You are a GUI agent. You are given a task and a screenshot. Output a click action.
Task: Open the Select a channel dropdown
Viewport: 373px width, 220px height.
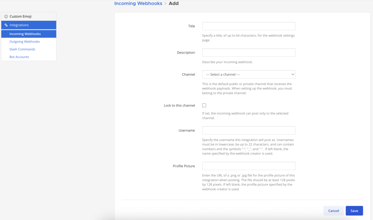click(x=248, y=74)
